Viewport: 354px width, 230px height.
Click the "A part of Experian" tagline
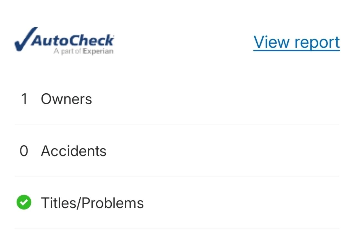(84, 51)
